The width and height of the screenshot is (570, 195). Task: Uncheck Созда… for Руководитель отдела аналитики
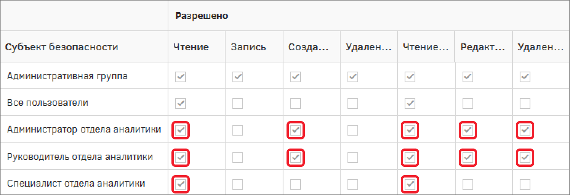coord(296,157)
